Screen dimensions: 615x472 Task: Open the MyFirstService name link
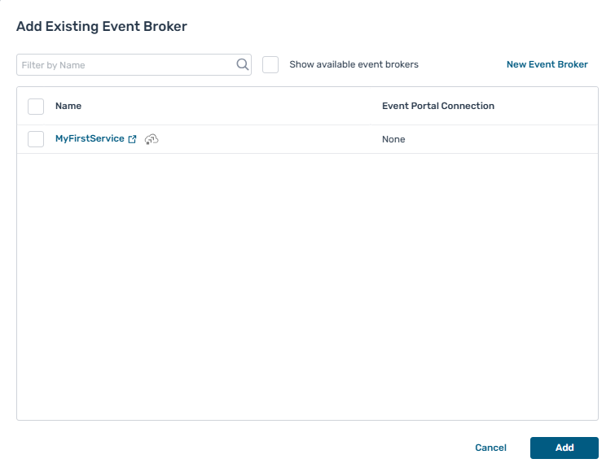tap(90, 139)
